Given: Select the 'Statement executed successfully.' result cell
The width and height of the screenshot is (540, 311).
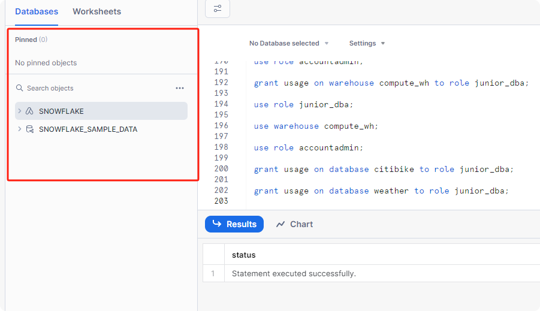Looking at the screenshot, I should click(x=294, y=273).
